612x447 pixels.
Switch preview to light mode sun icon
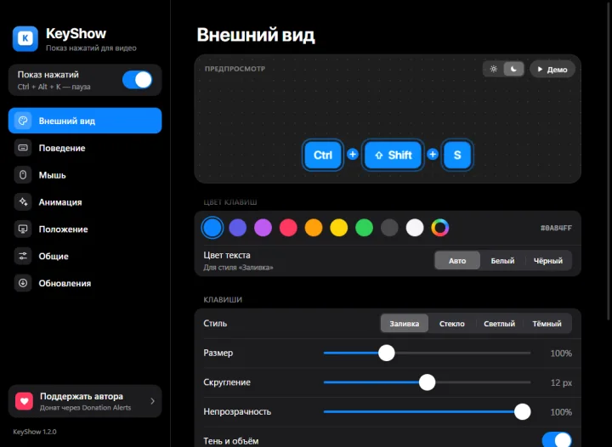point(493,69)
